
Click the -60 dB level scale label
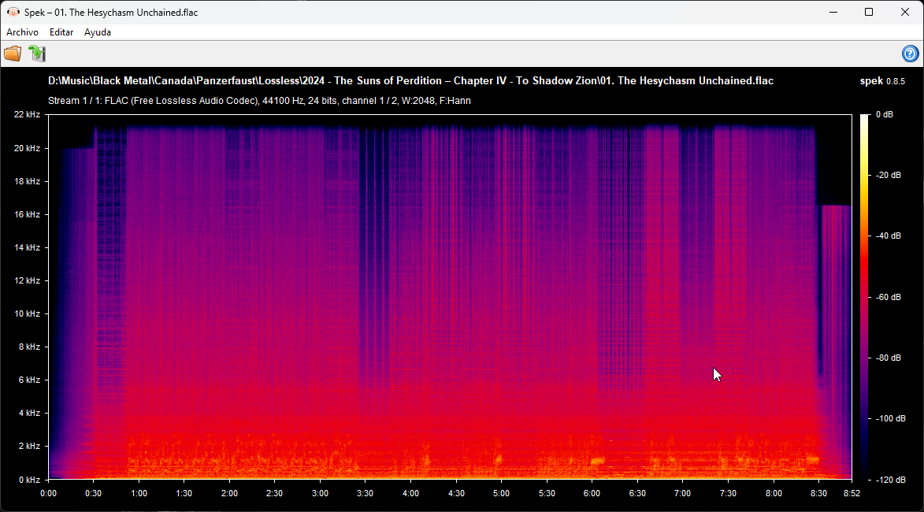coord(887,297)
